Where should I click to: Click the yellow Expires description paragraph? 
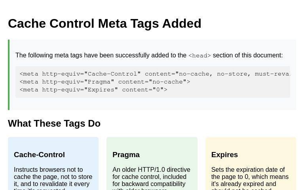pyautogui.click(x=250, y=179)
